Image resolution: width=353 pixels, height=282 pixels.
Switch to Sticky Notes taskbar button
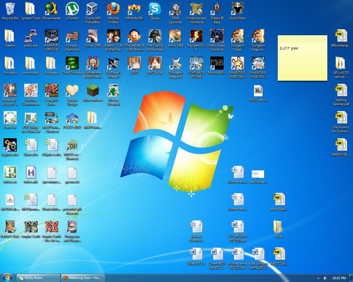coord(38,278)
